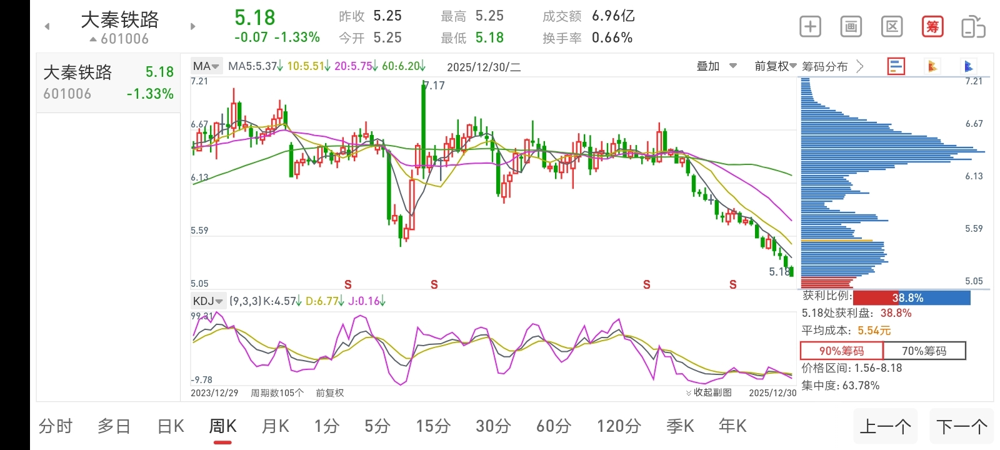
Task: Click MA60:6.20 indicator value
Action: pyautogui.click(x=404, y=66)
